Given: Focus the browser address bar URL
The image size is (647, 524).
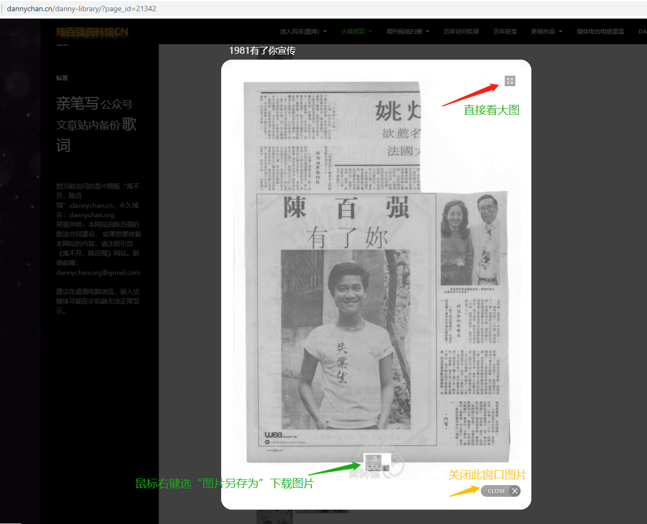Looking at the screenshot, I should (82, 9).
